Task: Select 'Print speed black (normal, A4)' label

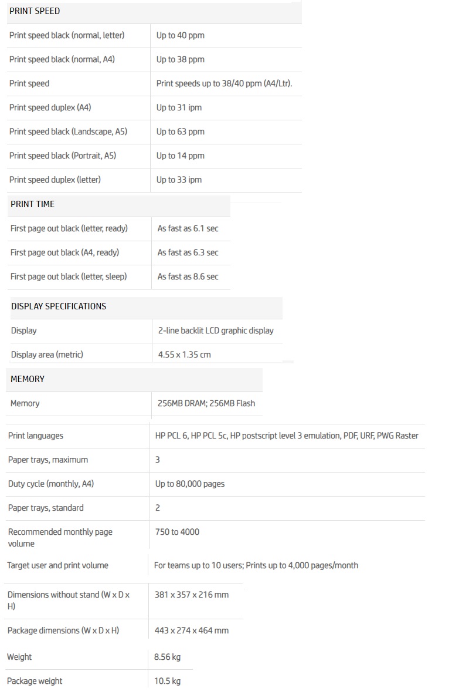Action: point(62,59)
